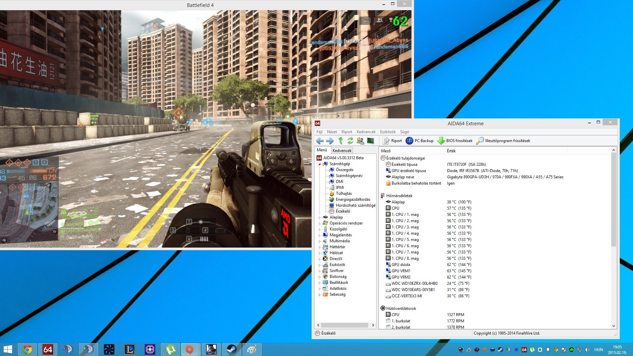Open the Kedvencek menu in menu bar

[x=366, y=132]
